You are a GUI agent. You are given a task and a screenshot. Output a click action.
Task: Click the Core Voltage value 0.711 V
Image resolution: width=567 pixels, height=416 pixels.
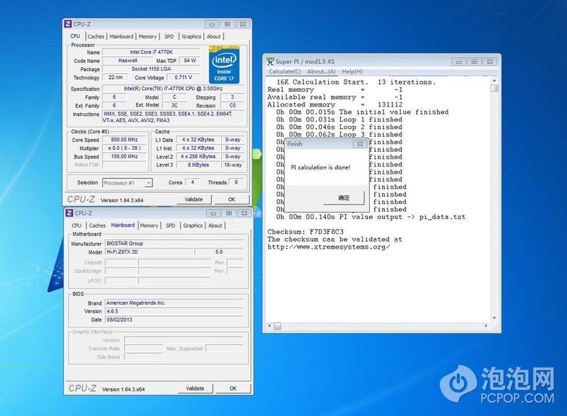coord(183,77)
